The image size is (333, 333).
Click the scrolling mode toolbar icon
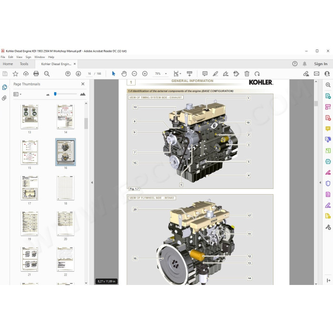click(189, 74)
